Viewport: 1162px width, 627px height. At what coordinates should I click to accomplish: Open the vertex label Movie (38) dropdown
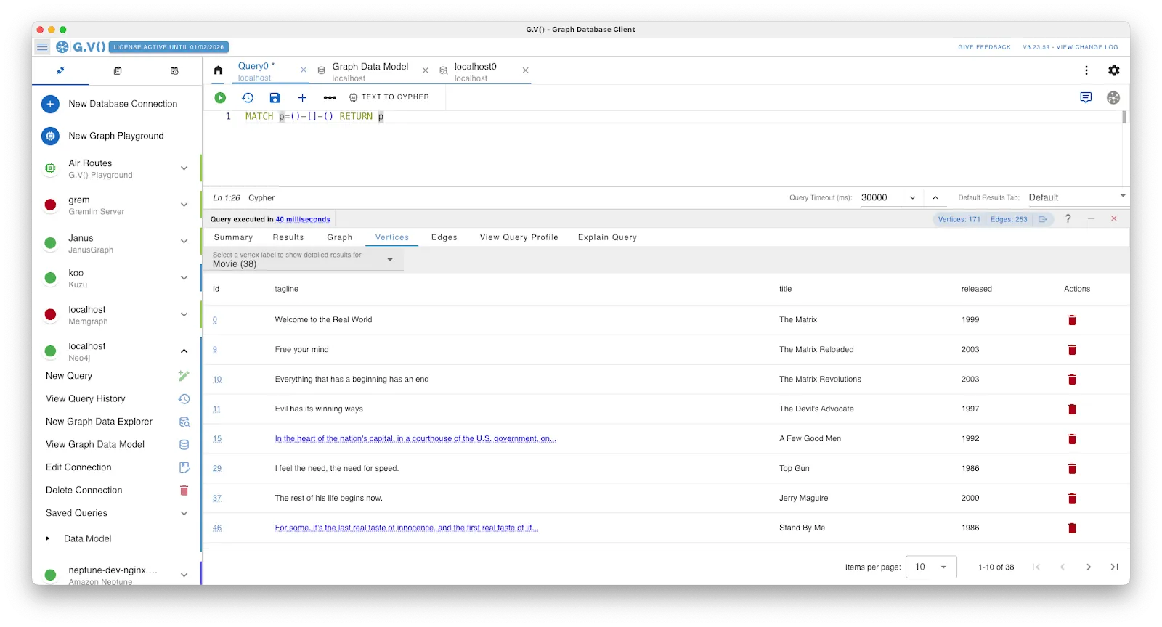(x=304, y=260)
